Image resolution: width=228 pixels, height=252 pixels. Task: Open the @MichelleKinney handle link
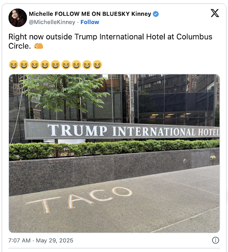pos(52,22)
